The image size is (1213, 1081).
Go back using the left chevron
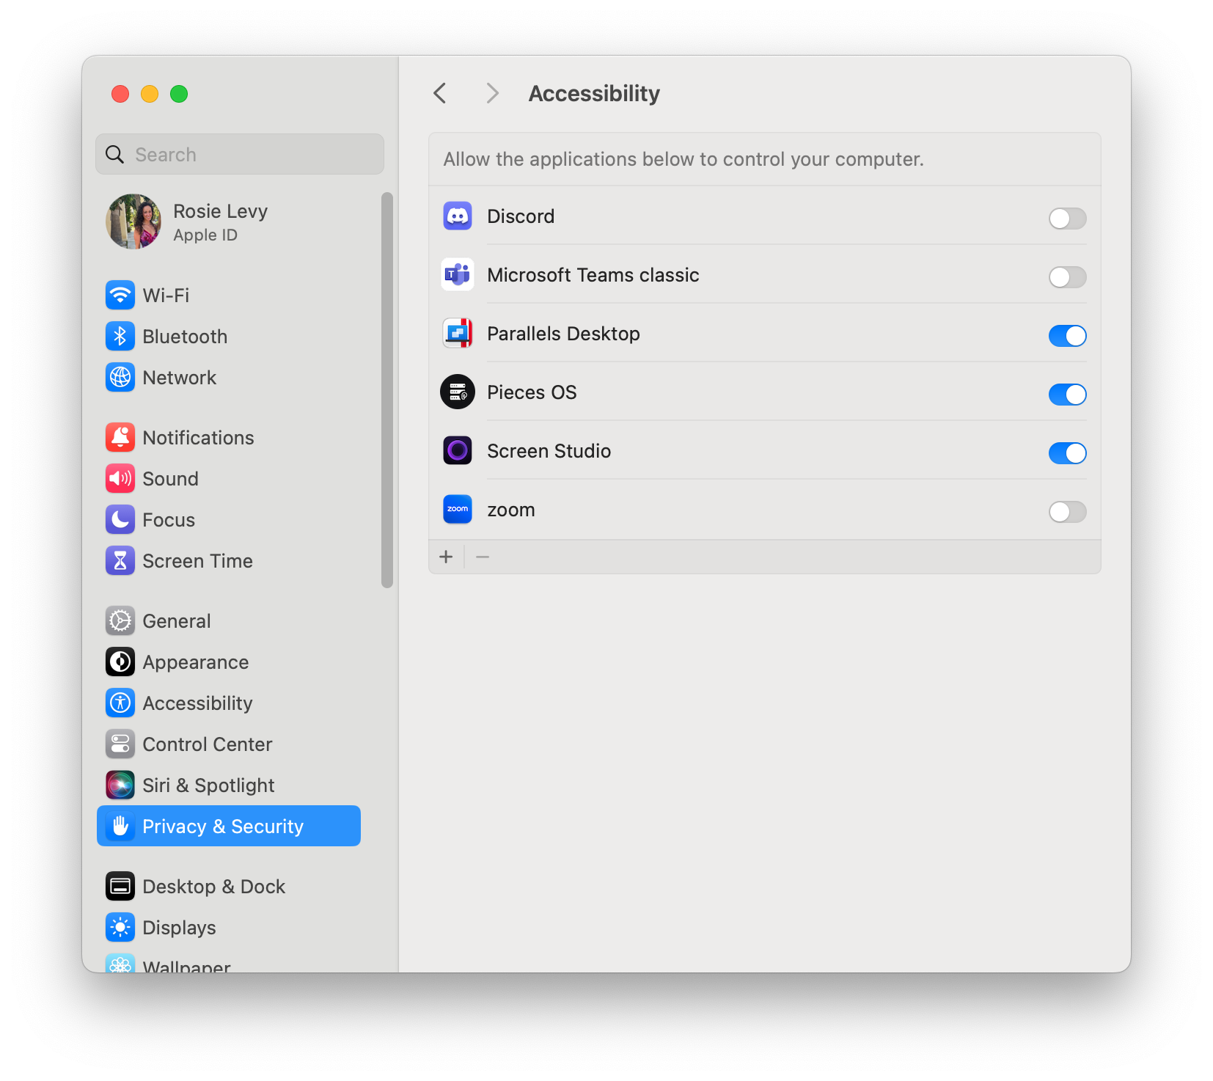click(x=440, y=93)
